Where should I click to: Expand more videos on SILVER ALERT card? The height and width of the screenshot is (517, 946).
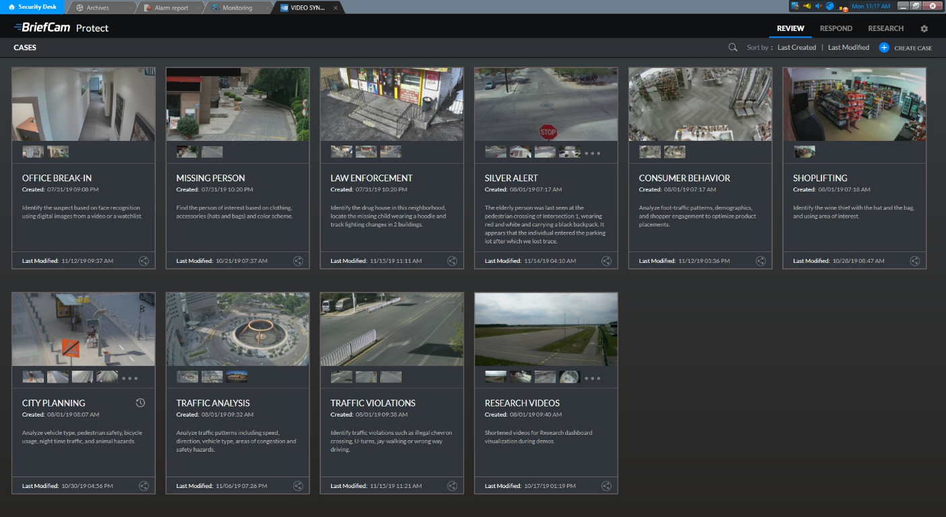coord(592,153)
